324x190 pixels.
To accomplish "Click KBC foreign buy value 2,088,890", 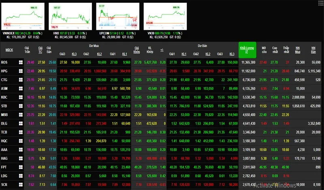I will (x=298, y=97).
